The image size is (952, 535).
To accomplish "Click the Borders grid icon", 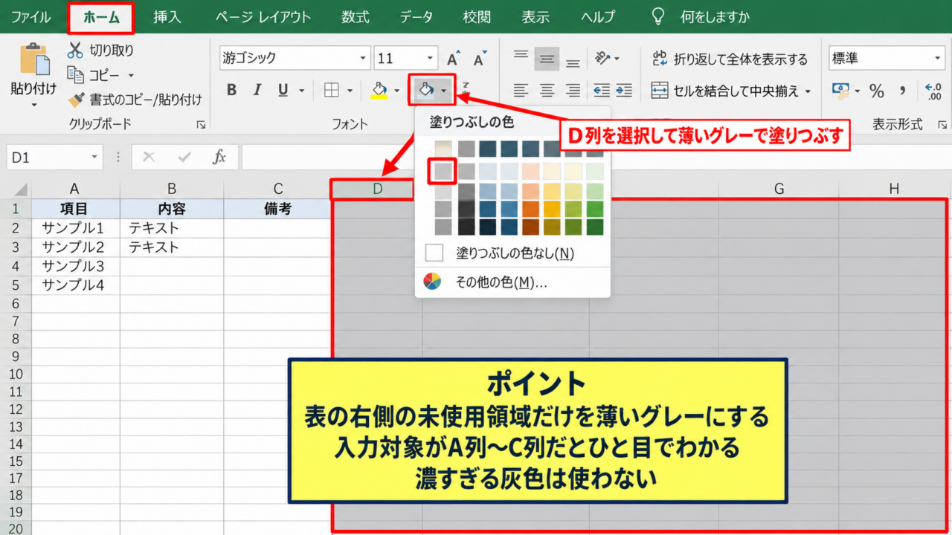I will (x=332, y=91).
